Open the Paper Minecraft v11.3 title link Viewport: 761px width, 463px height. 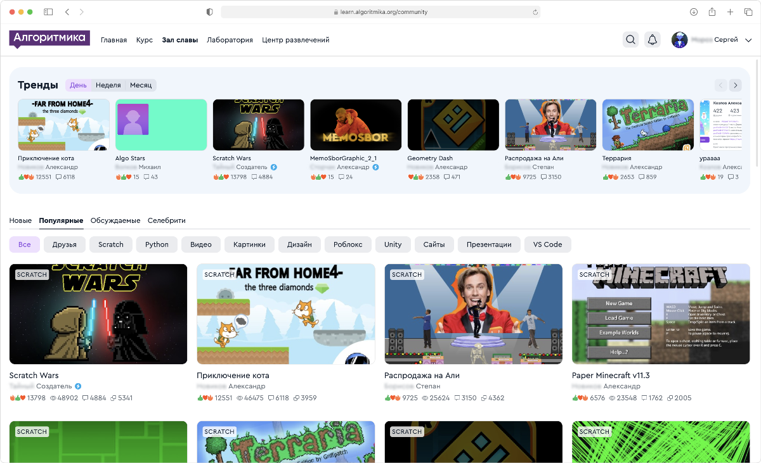tap(610, 375)
